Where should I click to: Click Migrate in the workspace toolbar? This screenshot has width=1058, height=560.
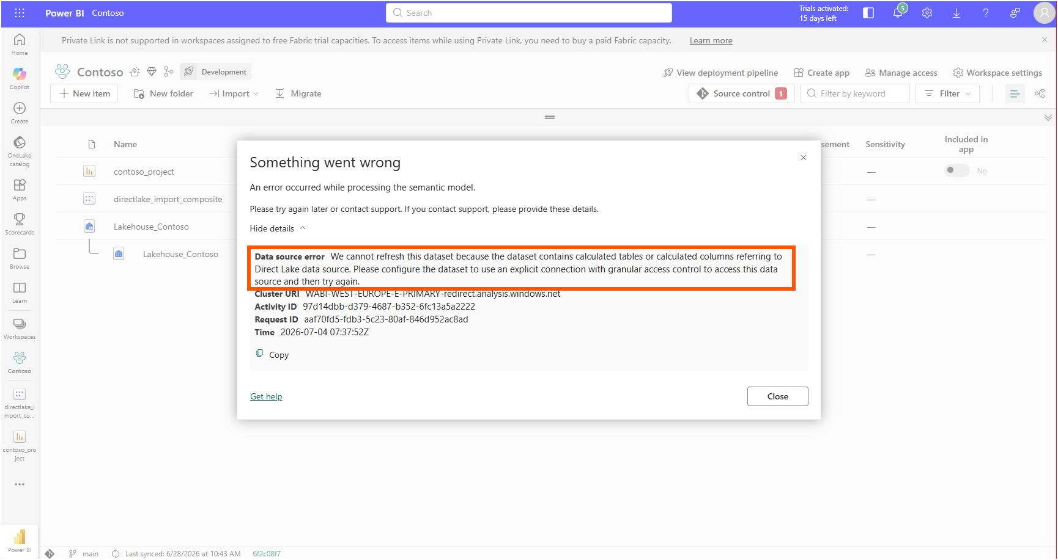[x=298, y=93]
